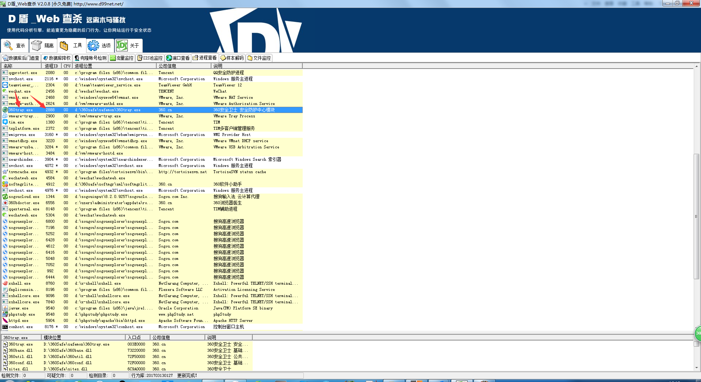Click the module list scrollbar down arrow
This screenshot has height=382, width=701.
tap(697, 368)
